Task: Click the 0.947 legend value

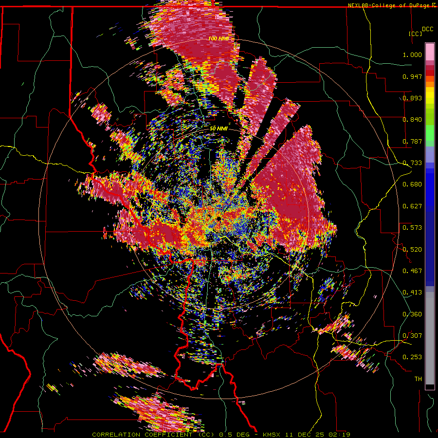Action: tap(412, 76)
